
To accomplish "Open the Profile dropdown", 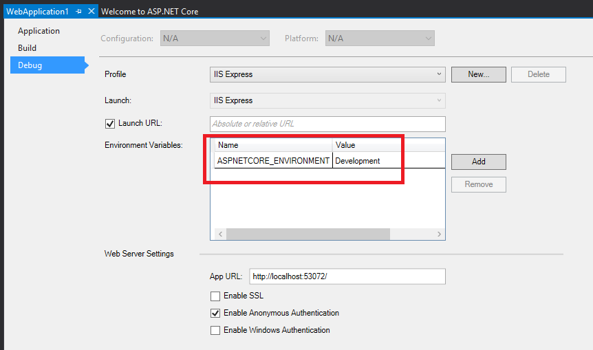I will pyautogui.click(x=327, y=74).
